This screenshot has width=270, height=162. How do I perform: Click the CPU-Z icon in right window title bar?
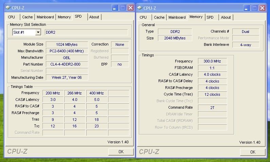click(140, 8)
